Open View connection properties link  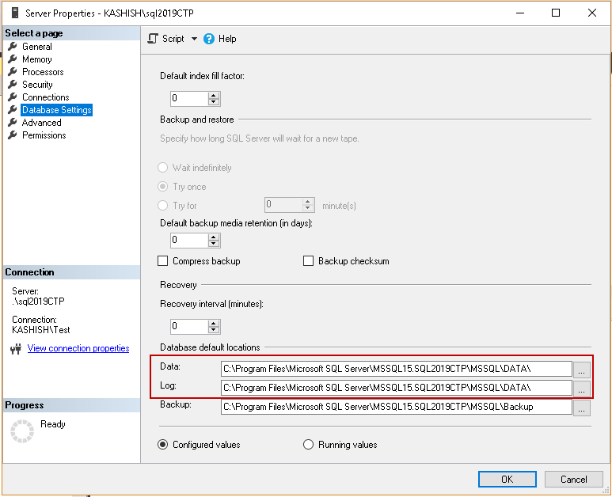[x=78, y=348]
